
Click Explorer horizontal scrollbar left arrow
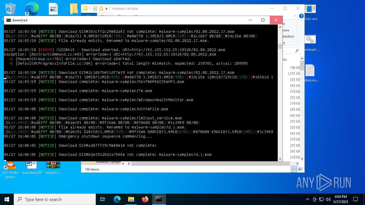[x=129, y=163]
